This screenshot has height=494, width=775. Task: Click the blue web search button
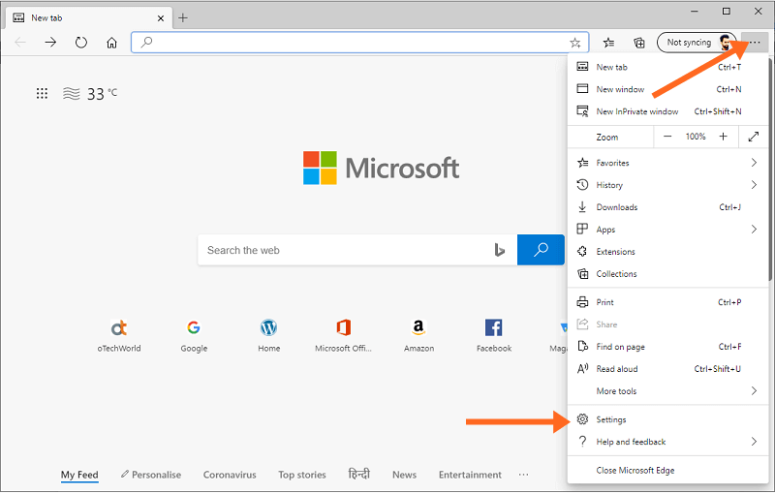tap(541, 250)
